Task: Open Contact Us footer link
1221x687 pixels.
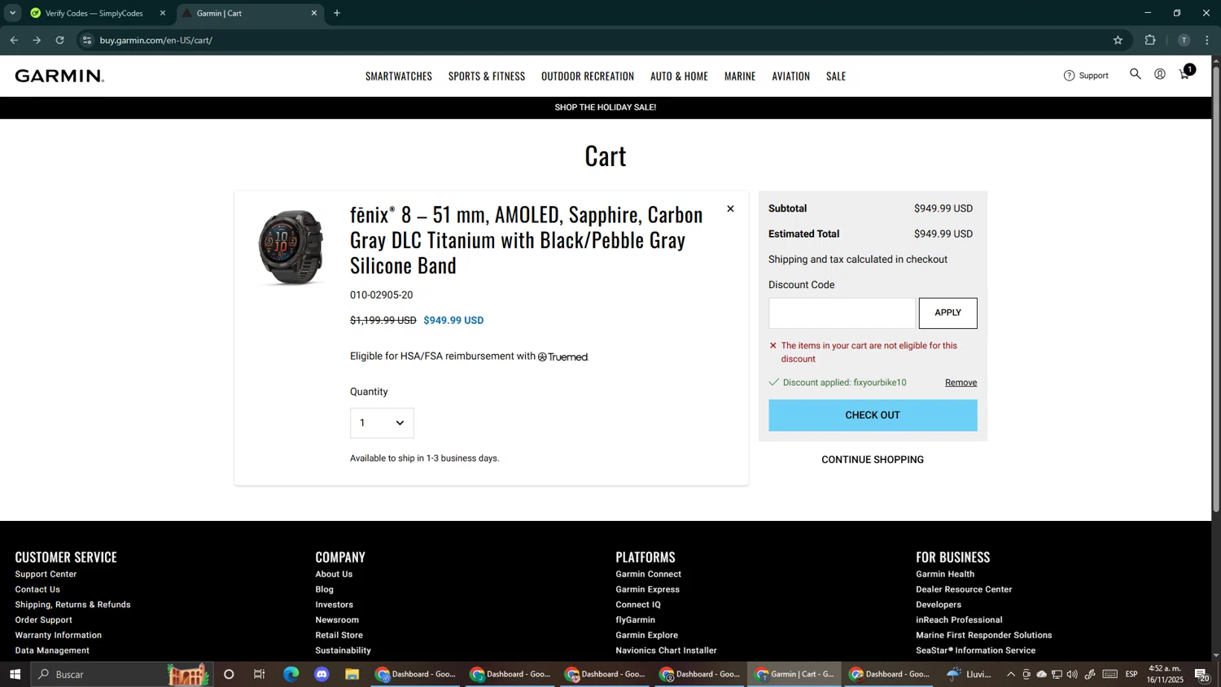Action: (x=37, y=589)
